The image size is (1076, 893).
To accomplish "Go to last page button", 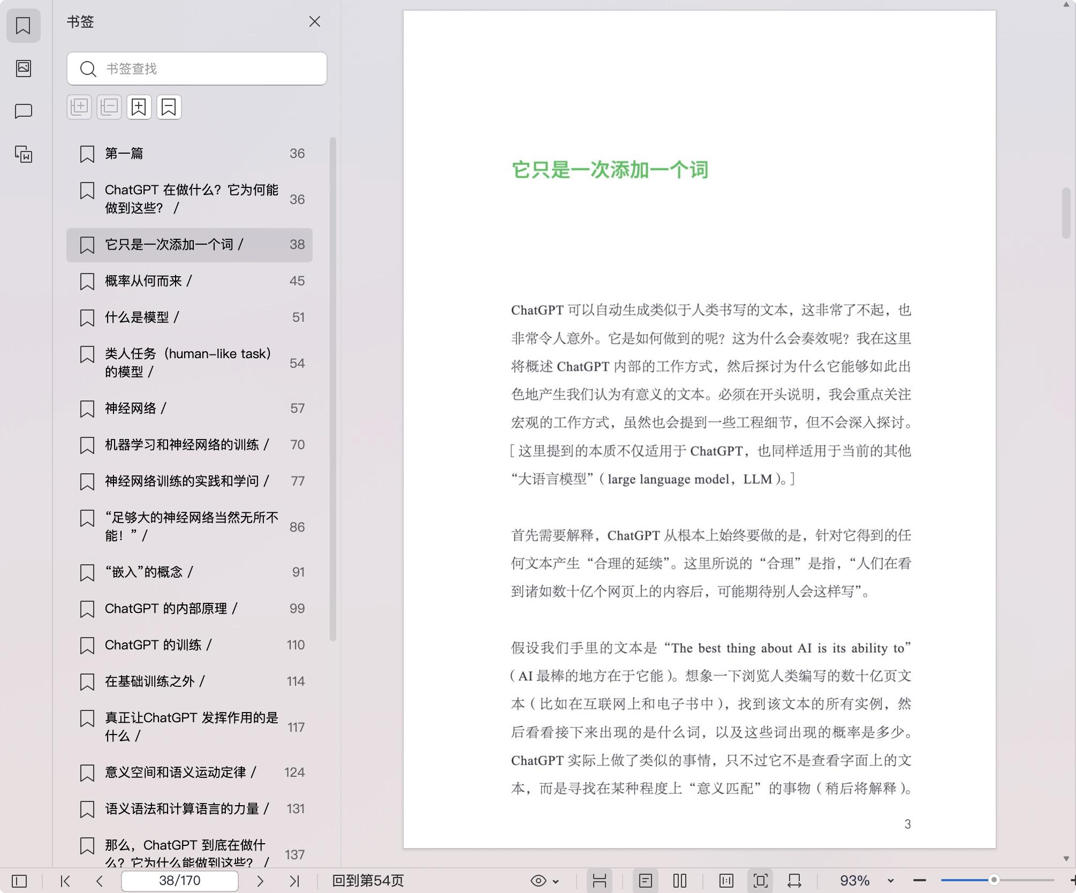I will pyautogui.click(x=294, y=881).
